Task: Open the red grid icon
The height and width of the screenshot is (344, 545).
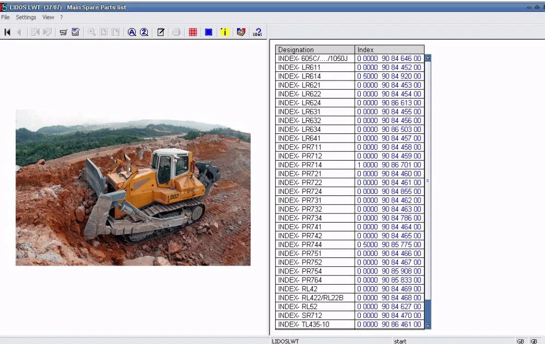Action: tap(193, 32)
